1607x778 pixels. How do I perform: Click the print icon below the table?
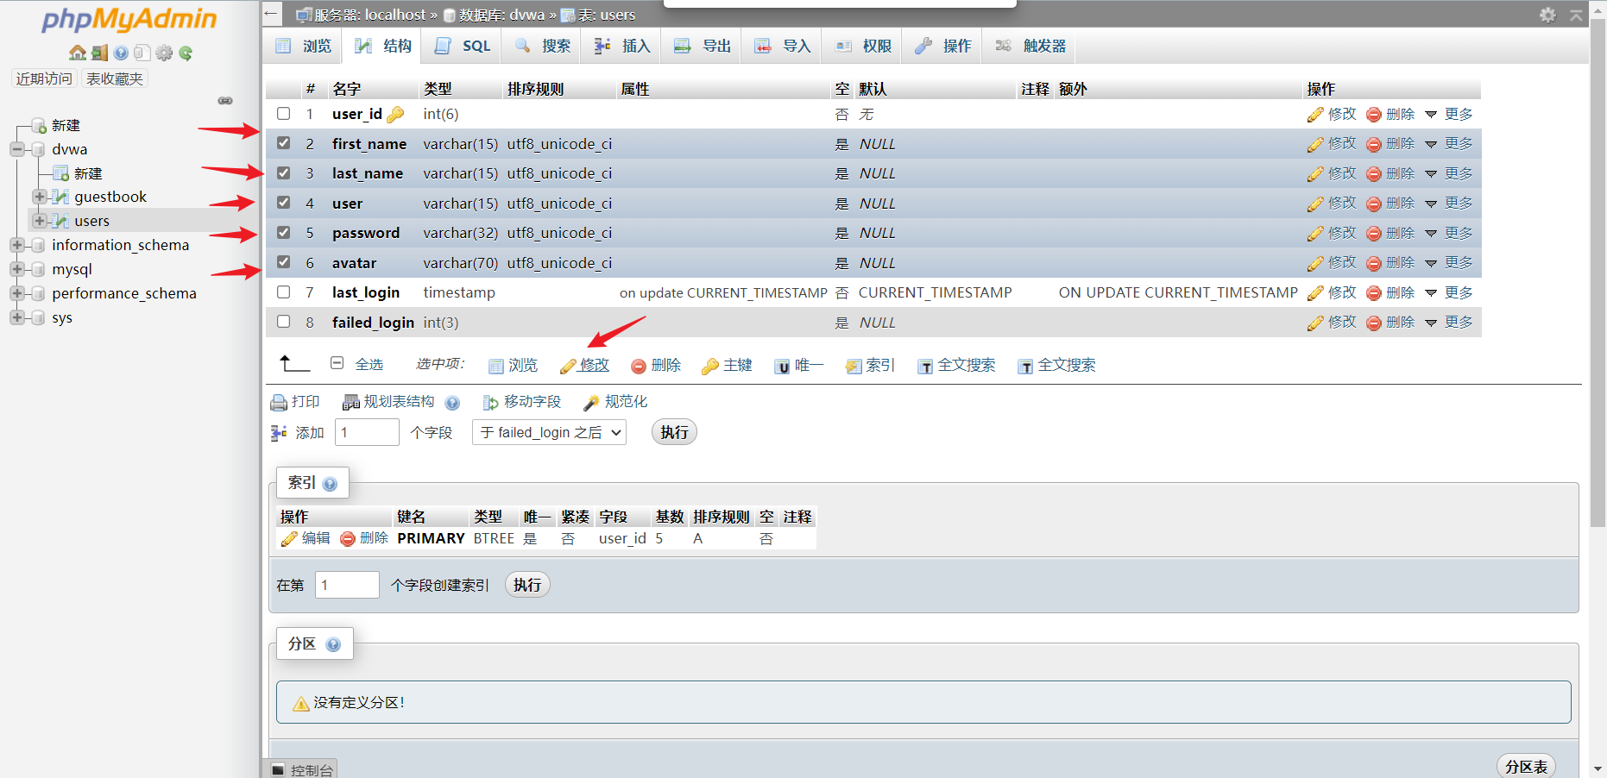pyautogui.click(x=279, y=402)
